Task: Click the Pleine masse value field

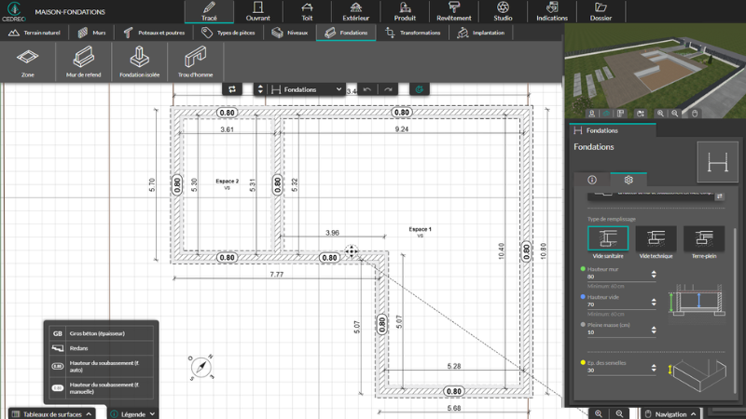Action: 617,332
